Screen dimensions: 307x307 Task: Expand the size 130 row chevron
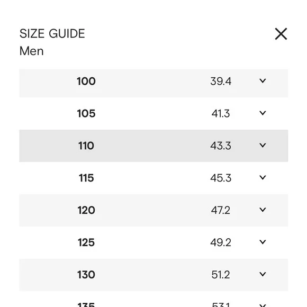[x=263, y=274]
